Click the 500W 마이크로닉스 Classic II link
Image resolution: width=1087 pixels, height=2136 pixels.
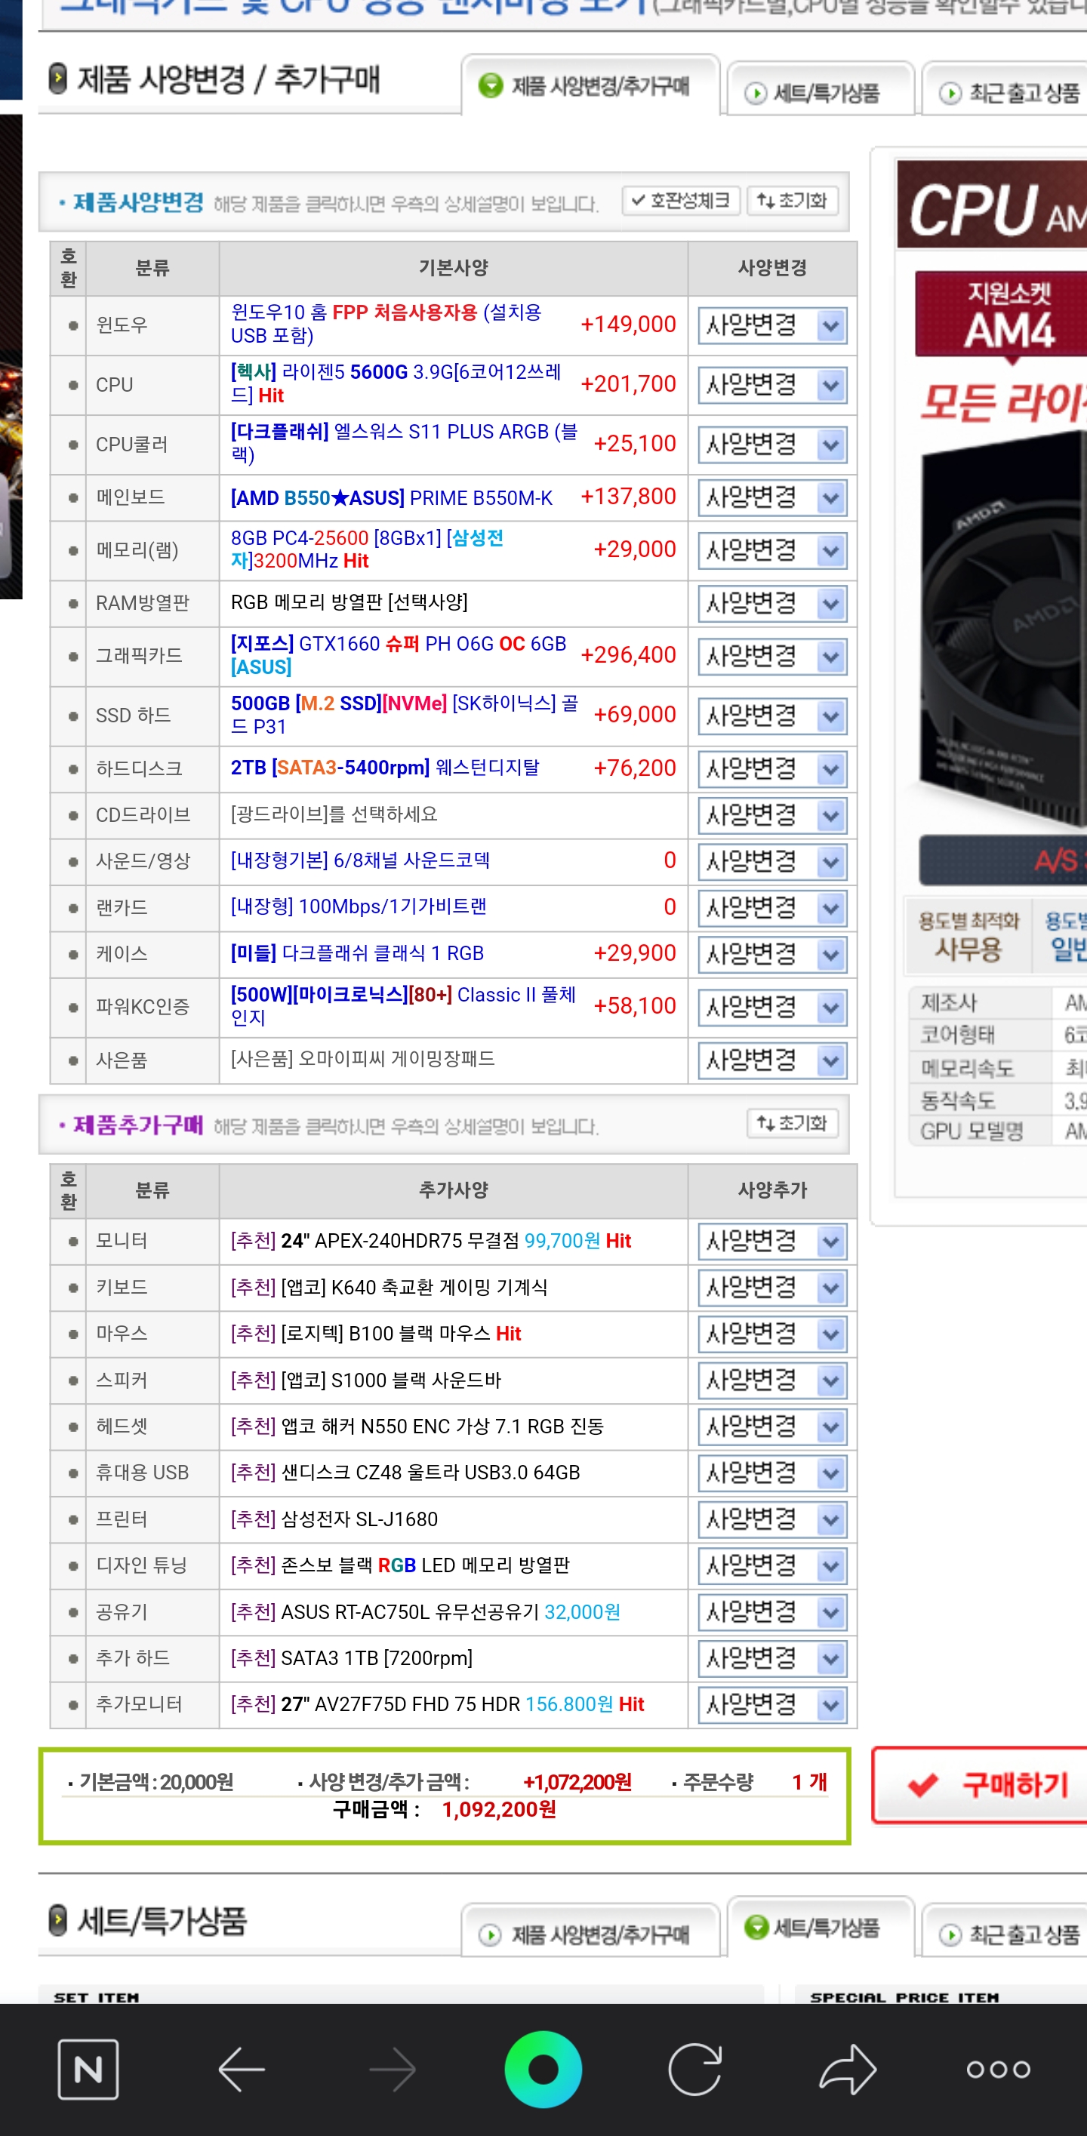(403, 1006)
